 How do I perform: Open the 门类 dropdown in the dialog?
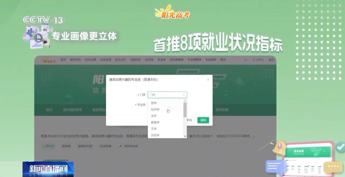point(167,95)
